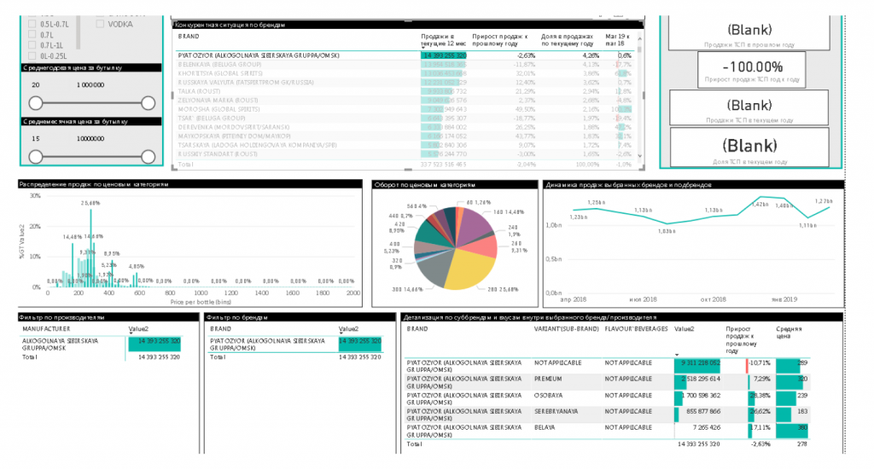Edit minimum yearly price value 20
This screenshot has width=874, height=469.
[x=36, y=85]
